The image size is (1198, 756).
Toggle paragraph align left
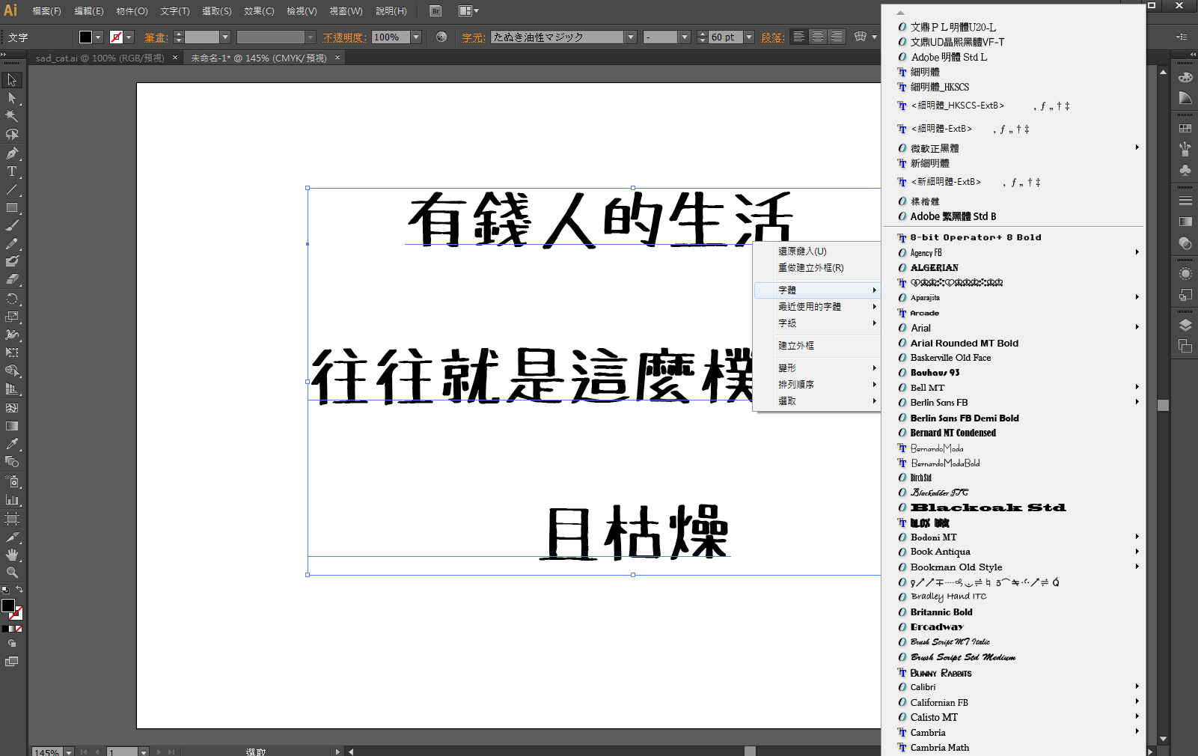[799, 37]
